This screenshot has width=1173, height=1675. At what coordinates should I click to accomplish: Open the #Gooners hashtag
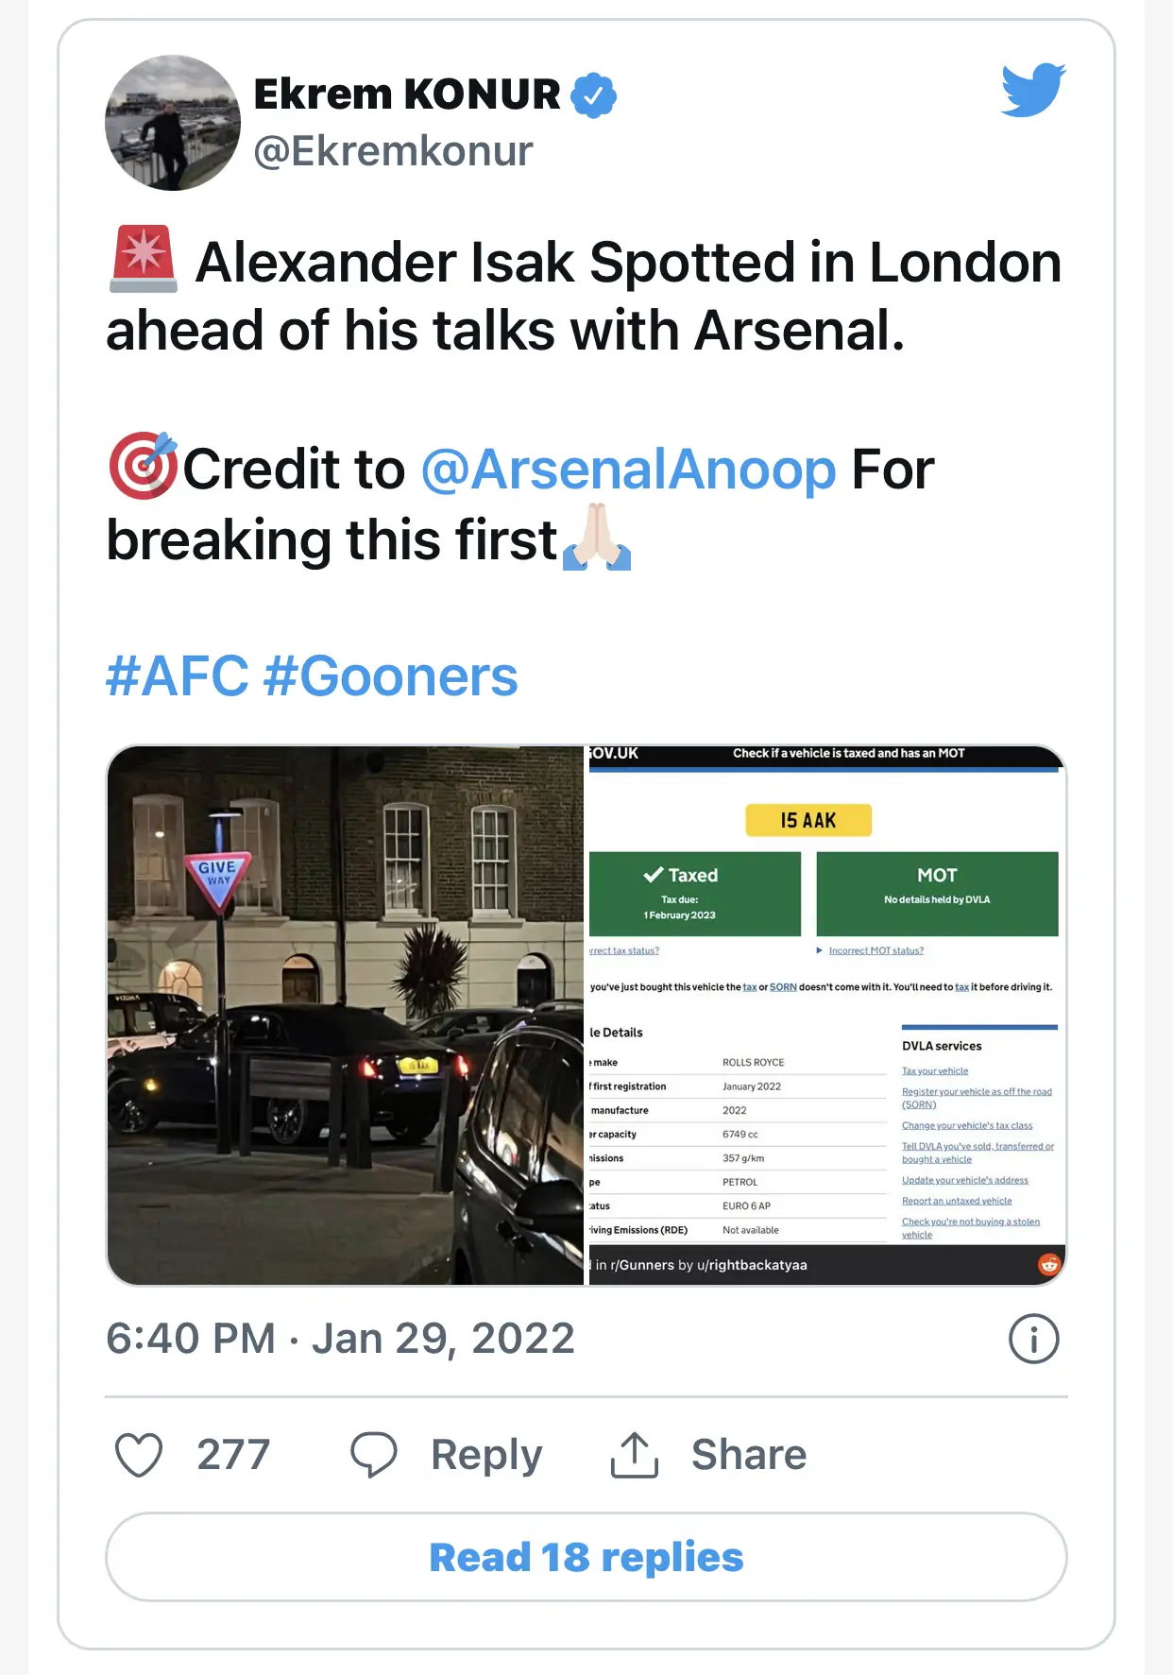391,676
